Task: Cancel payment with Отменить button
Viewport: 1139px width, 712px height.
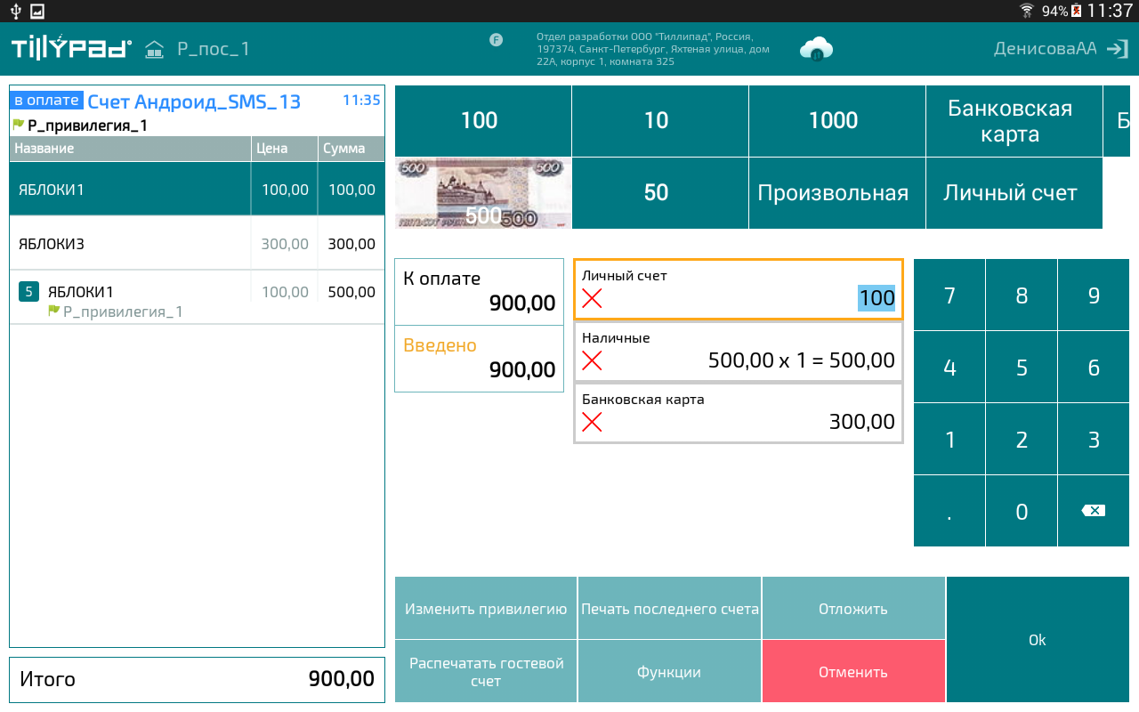Action: tap(853, 672)
